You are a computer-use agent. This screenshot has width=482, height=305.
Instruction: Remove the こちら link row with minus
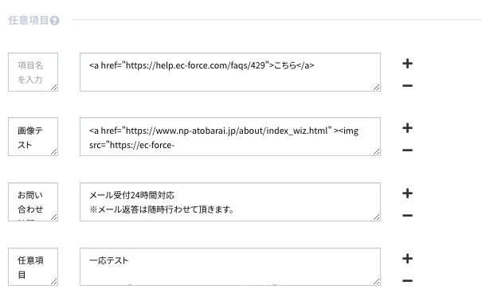(x=407, y=86)
